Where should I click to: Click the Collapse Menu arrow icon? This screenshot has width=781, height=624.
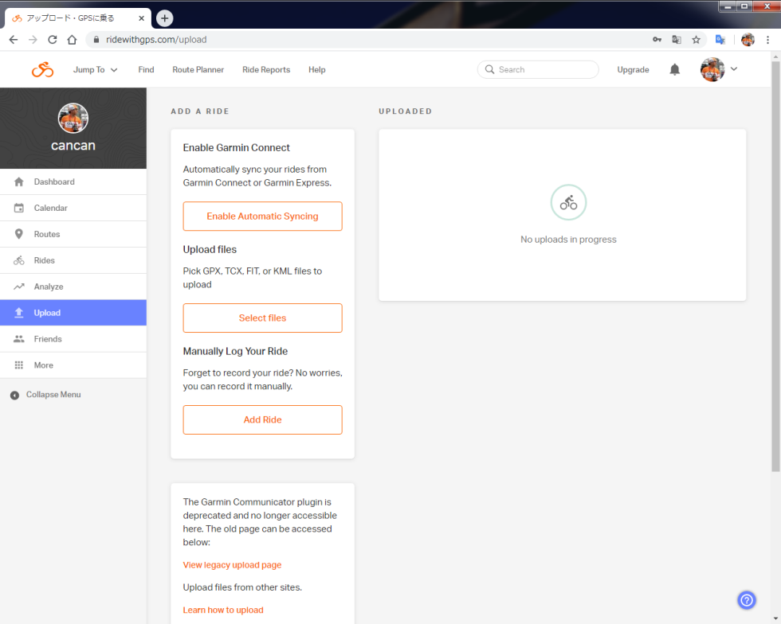click(15, 395)
